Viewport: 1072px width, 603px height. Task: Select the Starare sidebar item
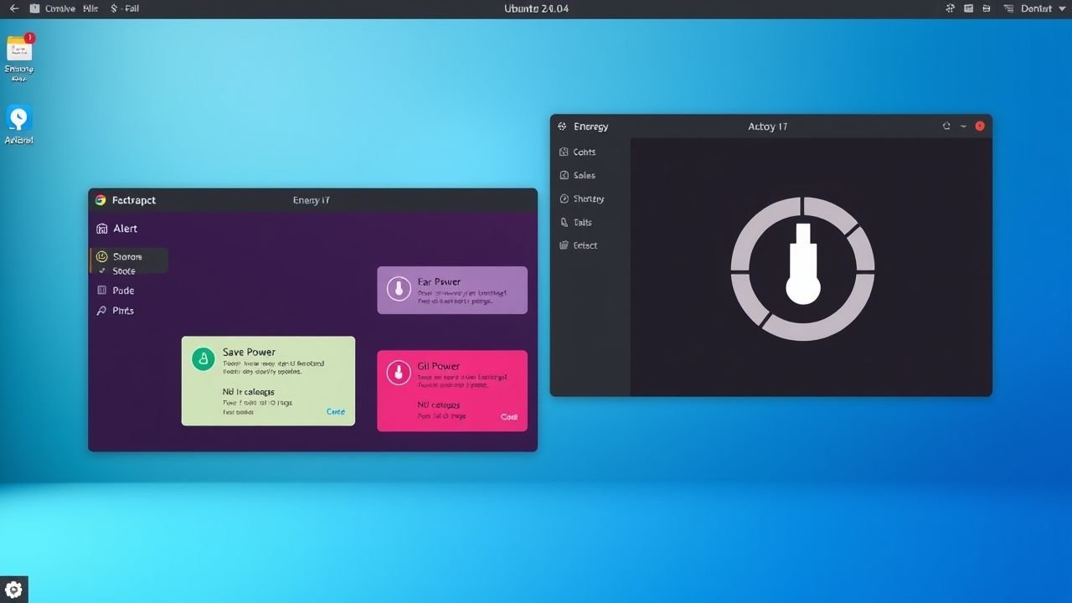coord(127,257)
